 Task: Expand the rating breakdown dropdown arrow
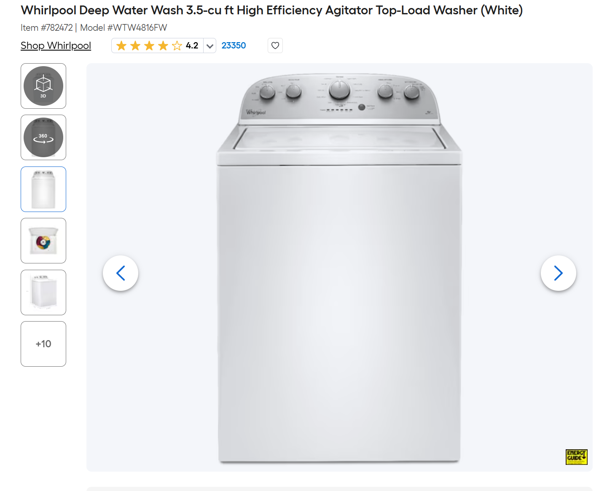click(210, 46)
